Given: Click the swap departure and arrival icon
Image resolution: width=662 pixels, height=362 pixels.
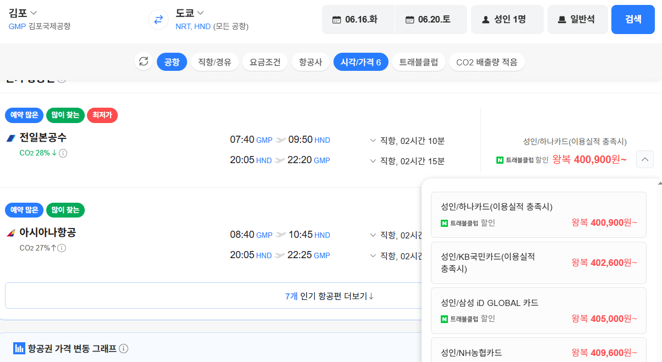Looking at the screenshot, I should [x=158, y=20].
